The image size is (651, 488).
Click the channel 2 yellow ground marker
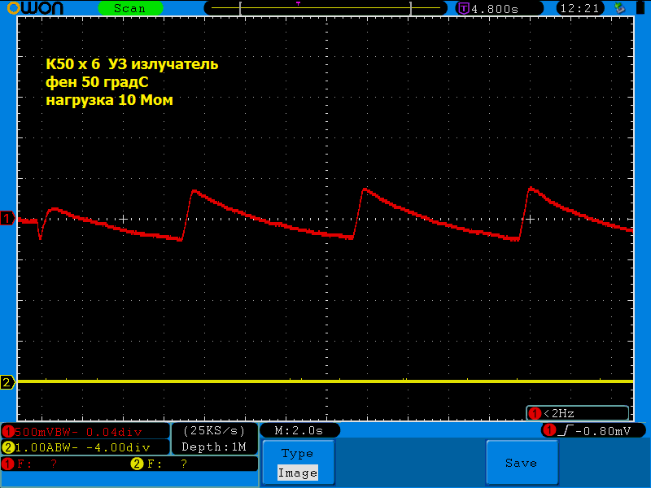coord(7,382)
